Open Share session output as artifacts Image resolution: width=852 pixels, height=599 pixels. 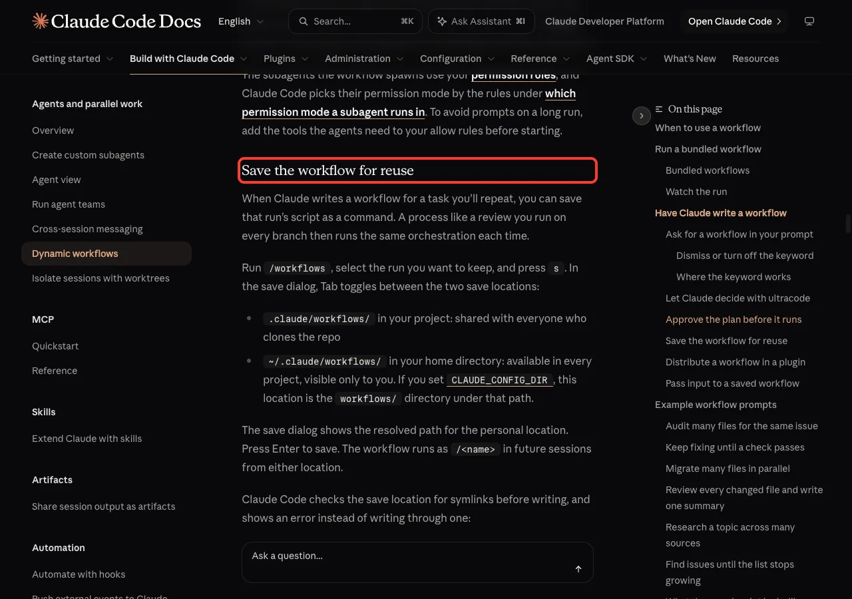(x=104, y=506)
